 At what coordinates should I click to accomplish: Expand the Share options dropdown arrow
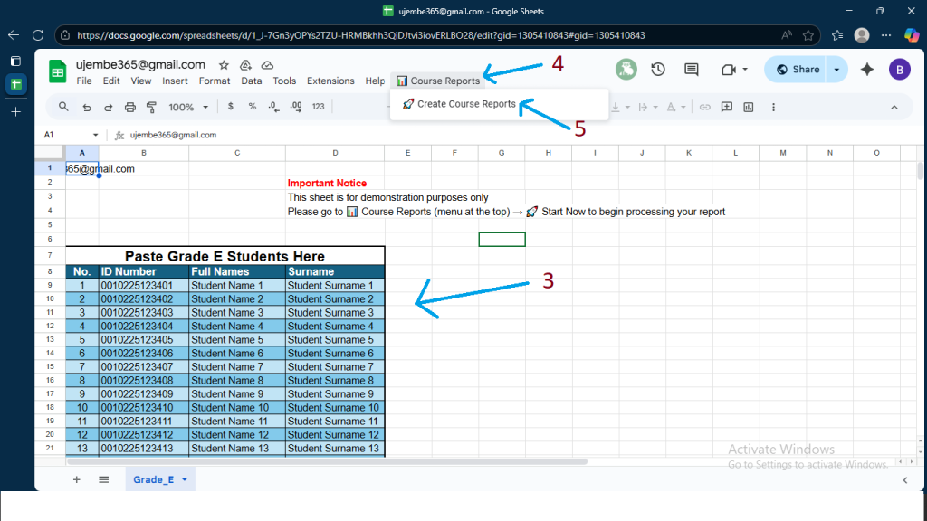pos(836,70)
